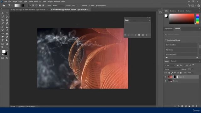Click the Search icon at top right
This screenshot has height=113, width=201.
pos(189,6)
